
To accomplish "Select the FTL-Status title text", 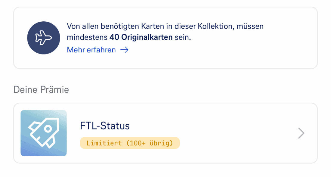I will [x=105, y=126].
